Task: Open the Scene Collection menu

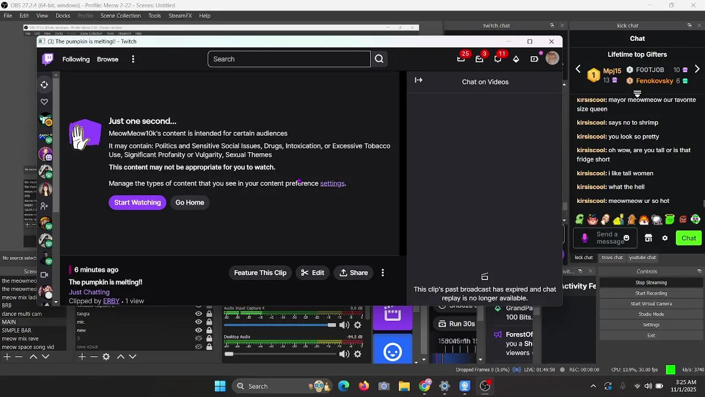Action: click(x=121, y=15)
